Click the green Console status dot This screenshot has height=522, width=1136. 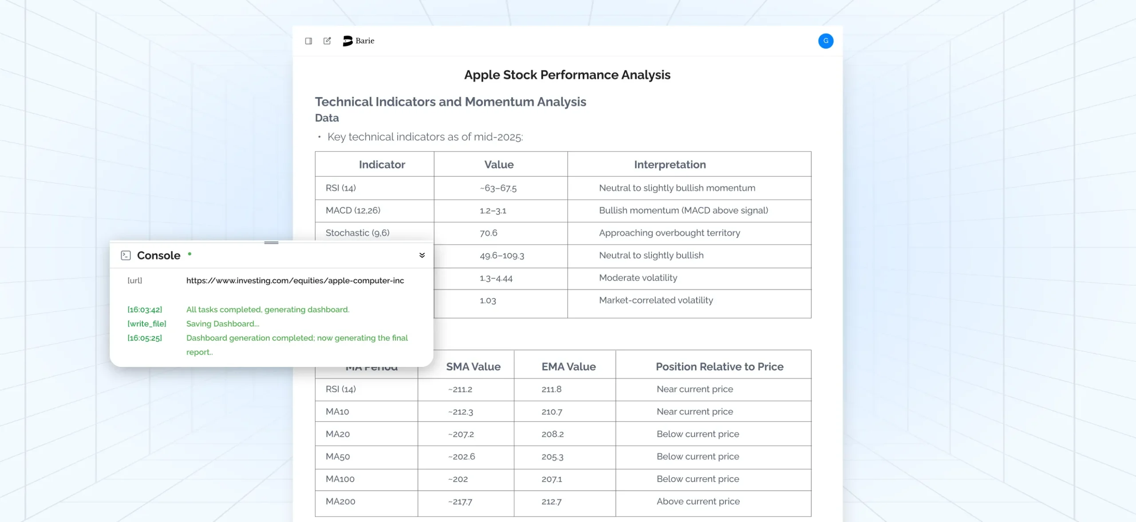pos(189,254)
